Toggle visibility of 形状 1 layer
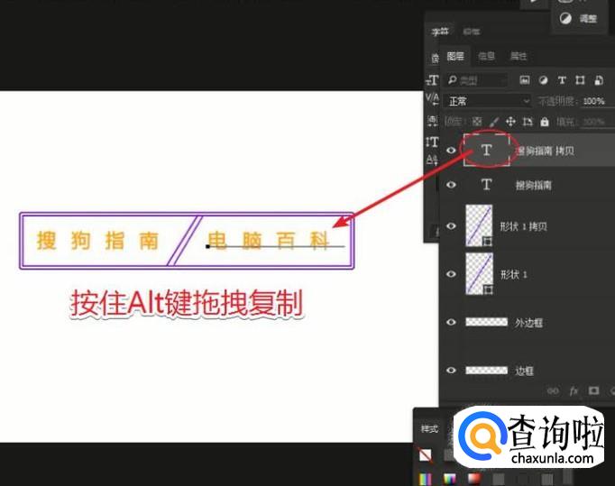Image resolution: width=615 pixels, height=486 pixels. point(451,274)
